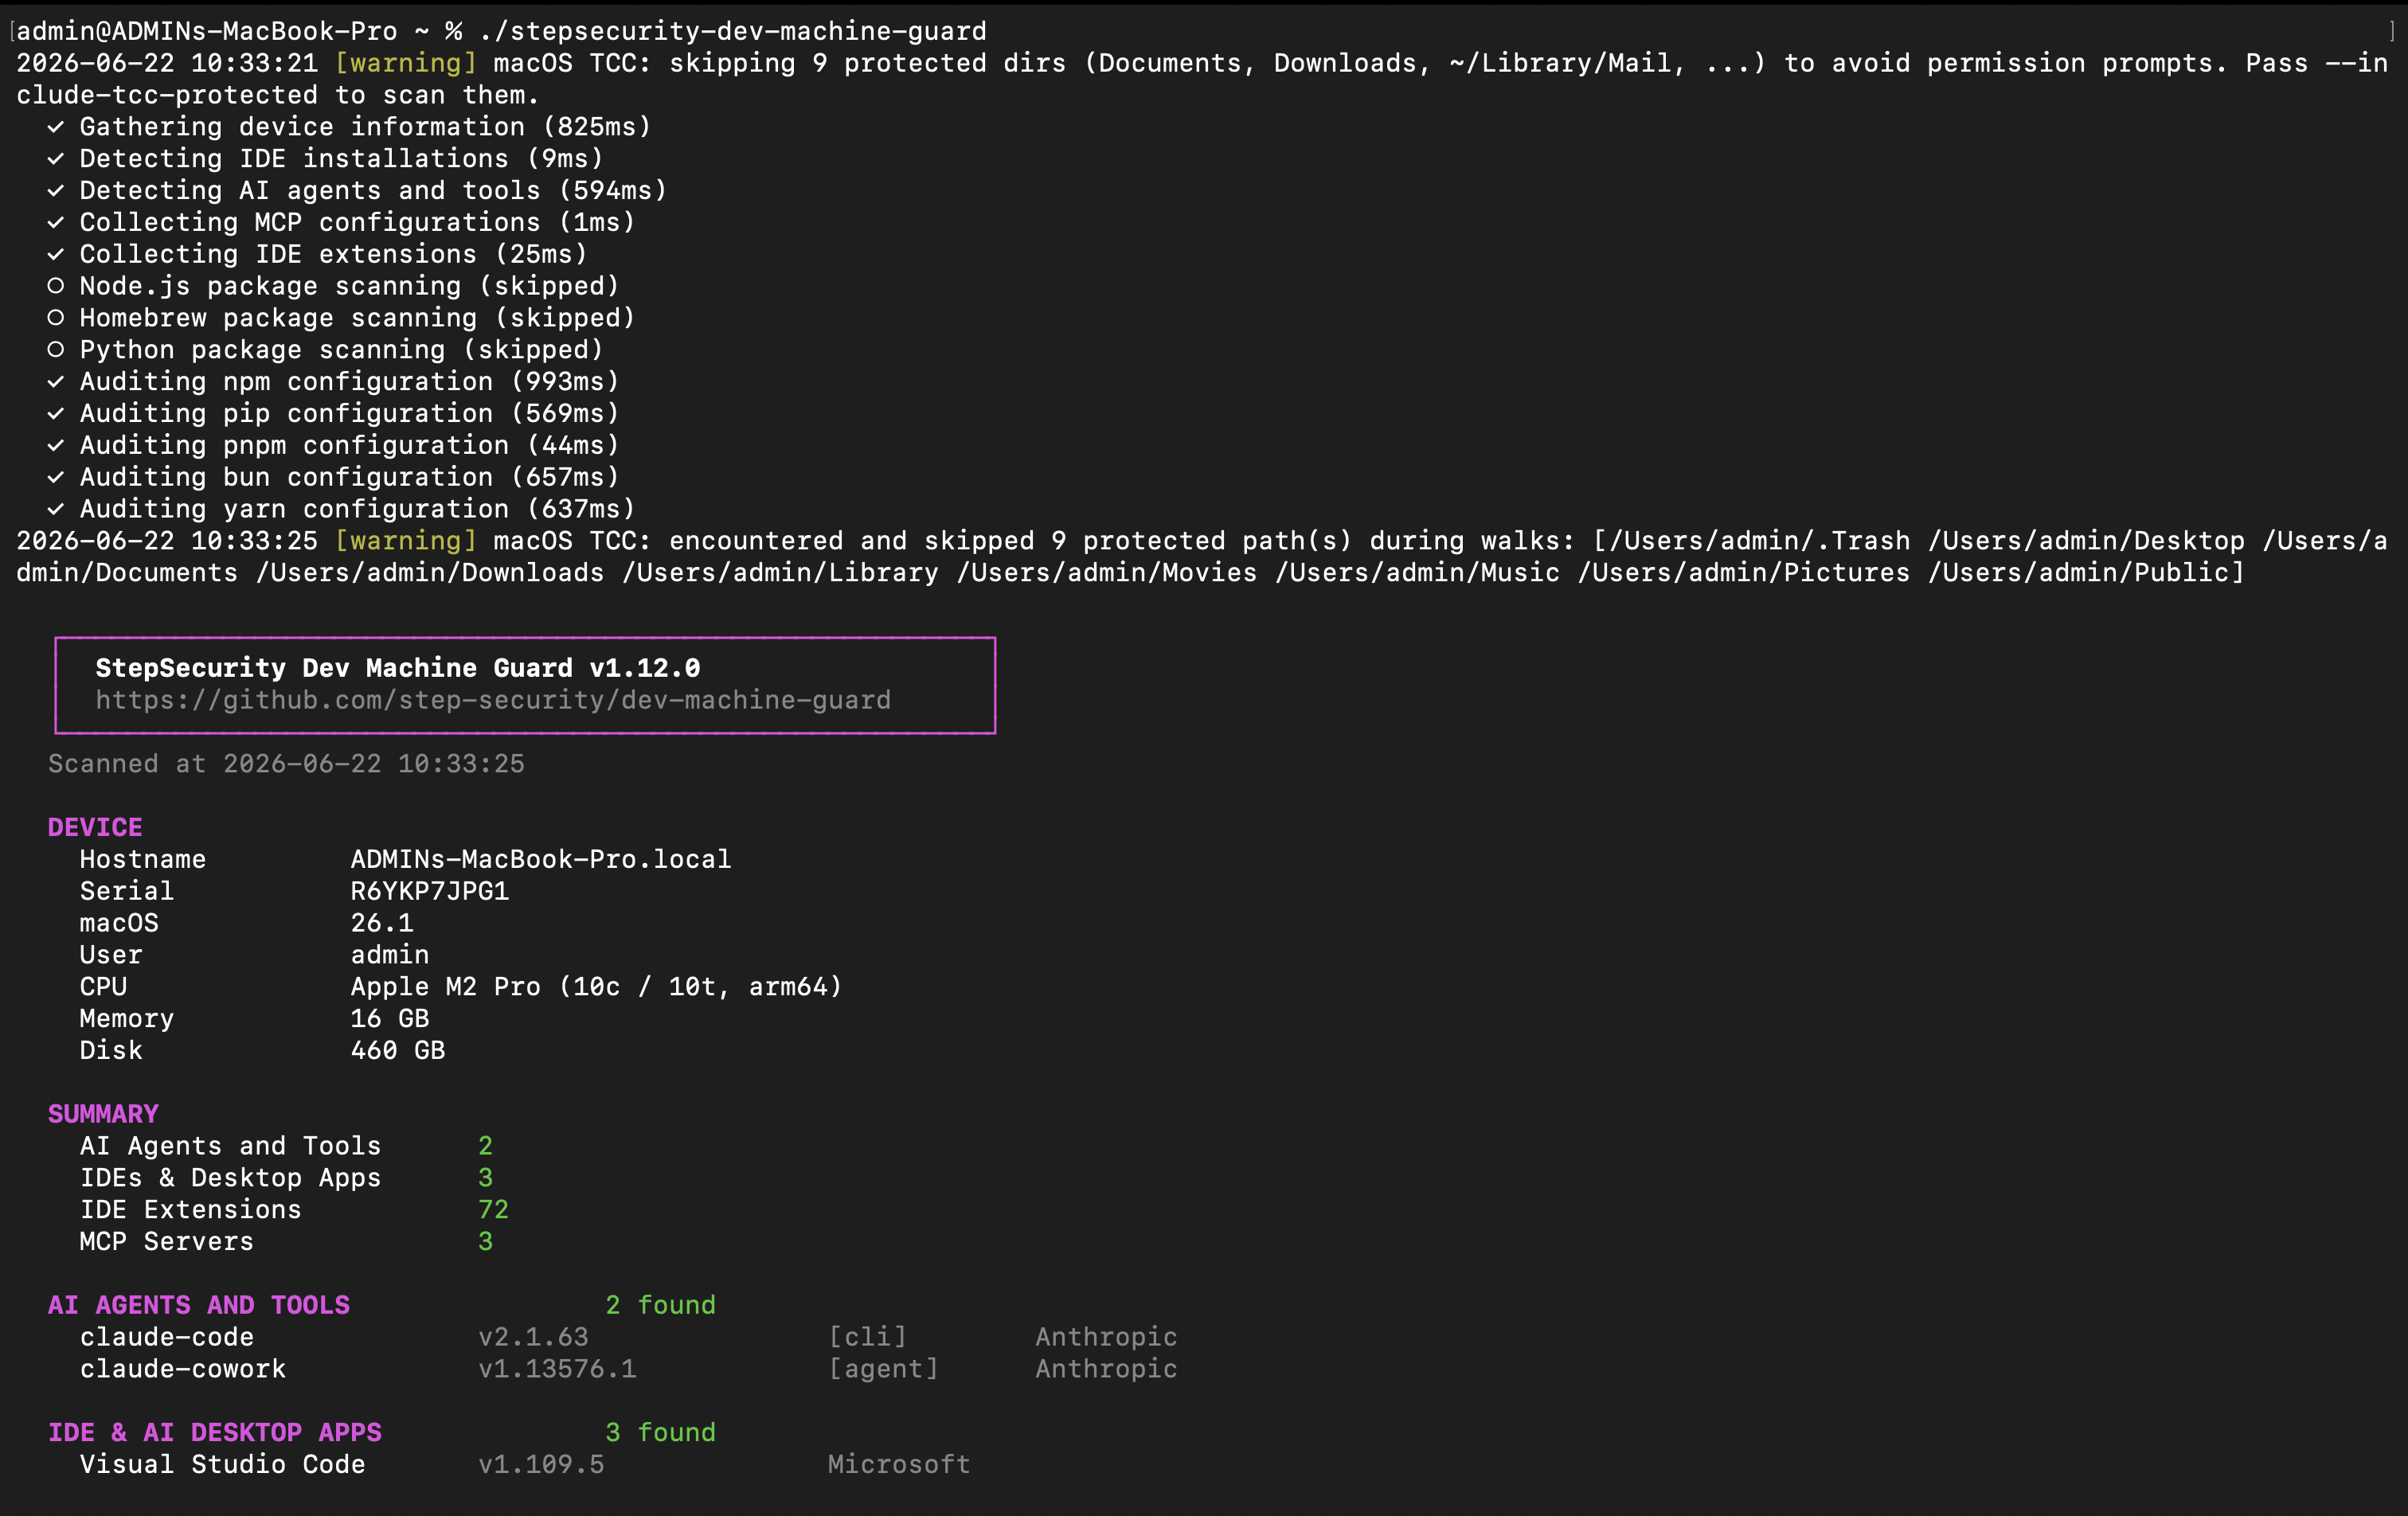Click the 'IDEs & Desktop Apps' summary row
2408x1516 pixels.
click(x=286, y=1178)
